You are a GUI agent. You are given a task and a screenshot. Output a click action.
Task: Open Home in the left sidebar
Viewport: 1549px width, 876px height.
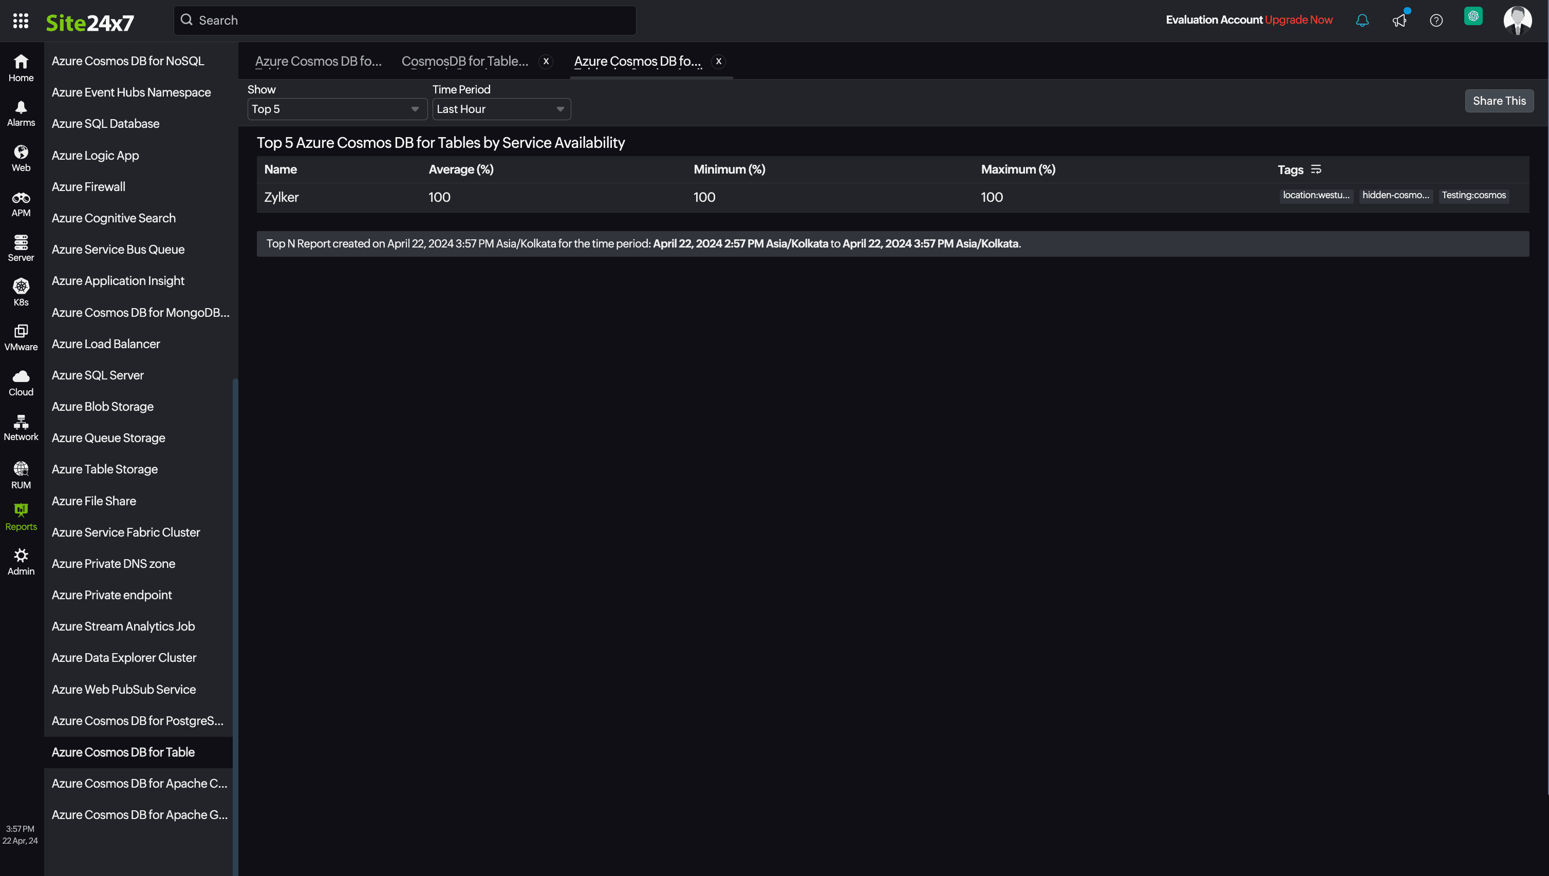tap(21, 68)
